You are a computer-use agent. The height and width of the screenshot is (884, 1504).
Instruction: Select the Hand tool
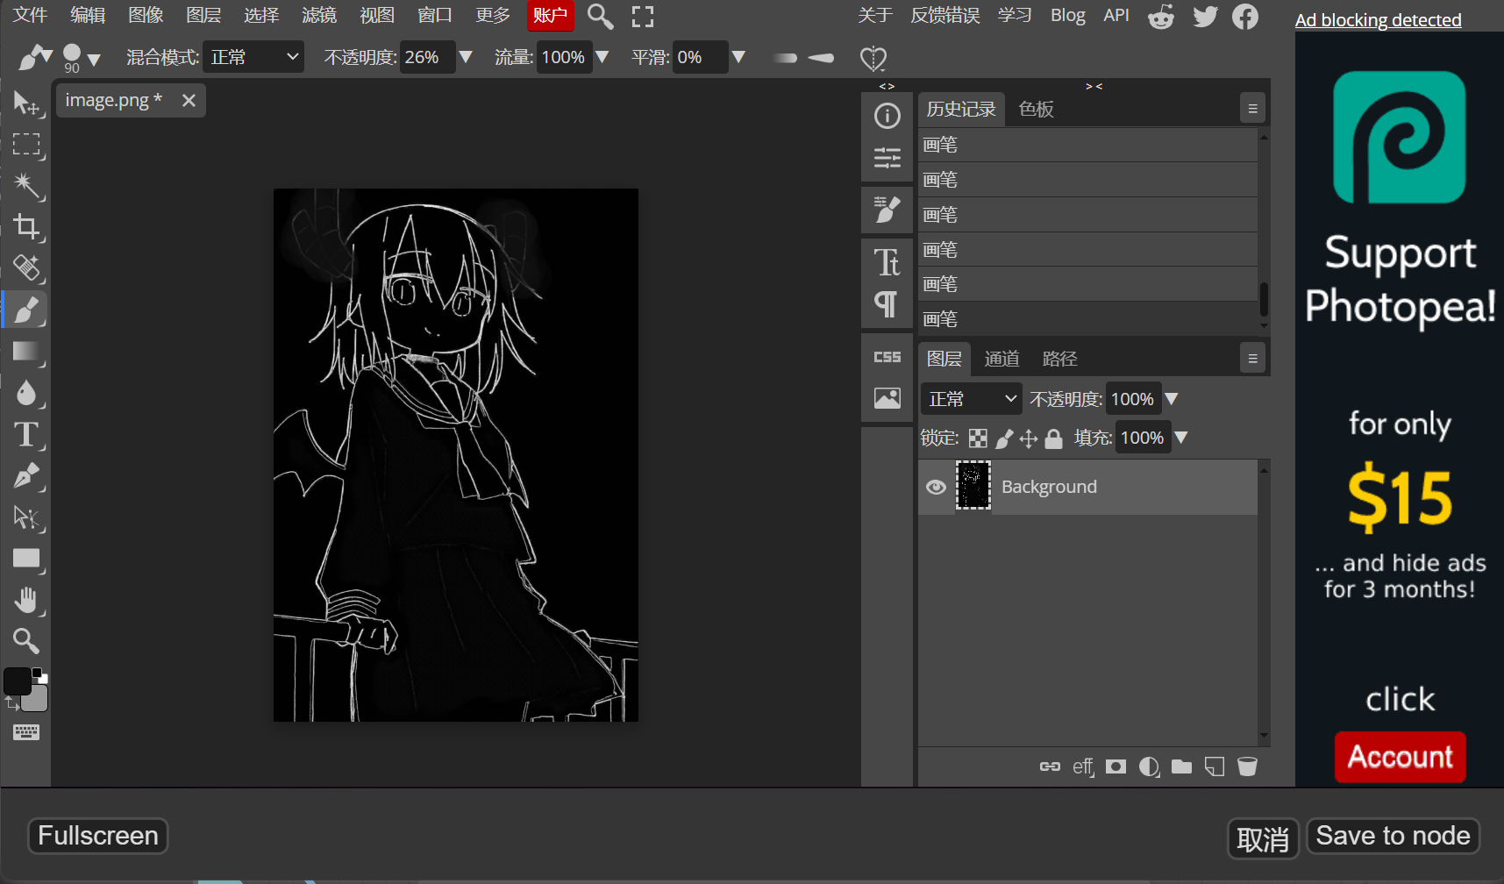pyautogui.click(x=26, y=601)
